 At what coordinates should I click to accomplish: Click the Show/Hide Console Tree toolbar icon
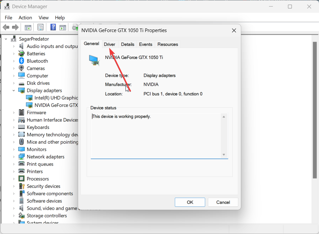[x=28, y=27]
